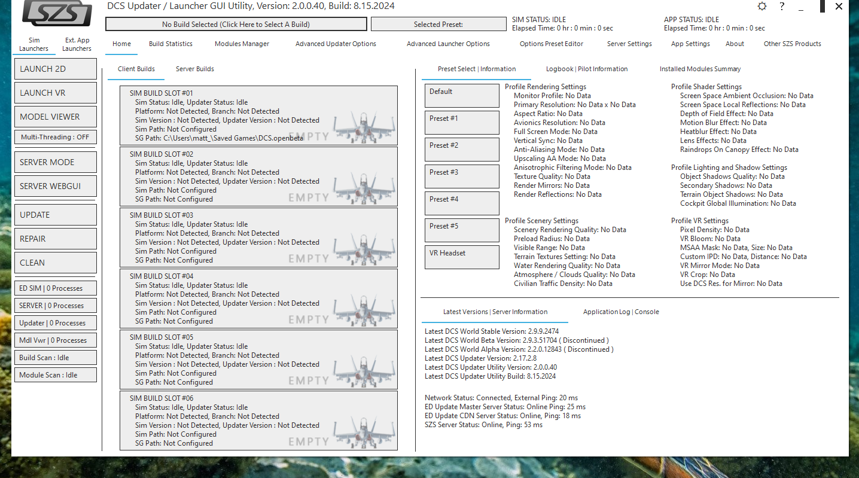Select Latest Versions | Server Information tab
Image resolution: width=859 pixels, height=478 pixels.
click(x=495, y=312)
